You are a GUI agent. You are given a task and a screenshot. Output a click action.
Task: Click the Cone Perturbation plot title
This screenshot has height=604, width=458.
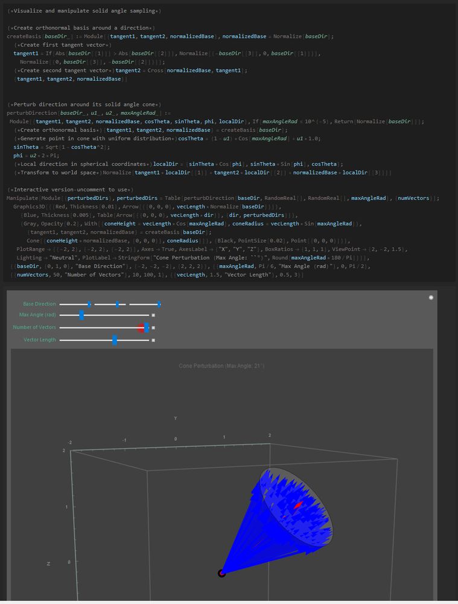(x=221, y=365)
